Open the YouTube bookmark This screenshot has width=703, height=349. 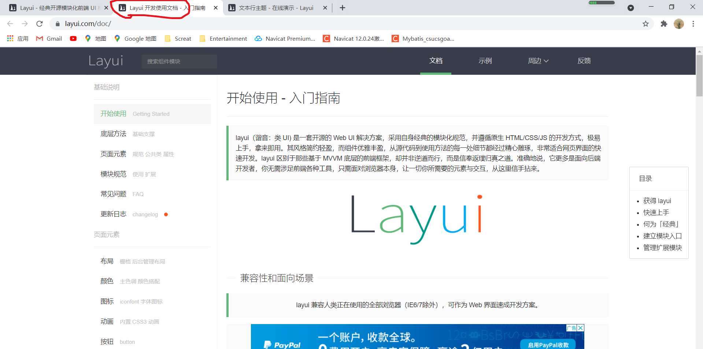click(x=73, y=38)
